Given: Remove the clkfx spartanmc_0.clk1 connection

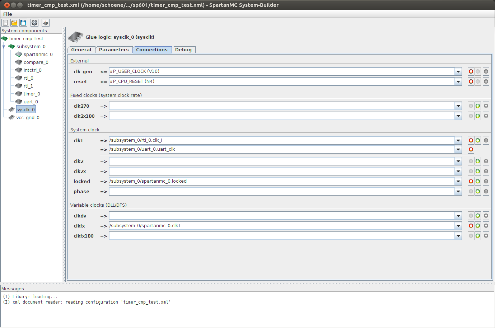Looking at the screenshot, I should [x=471, y=226].
